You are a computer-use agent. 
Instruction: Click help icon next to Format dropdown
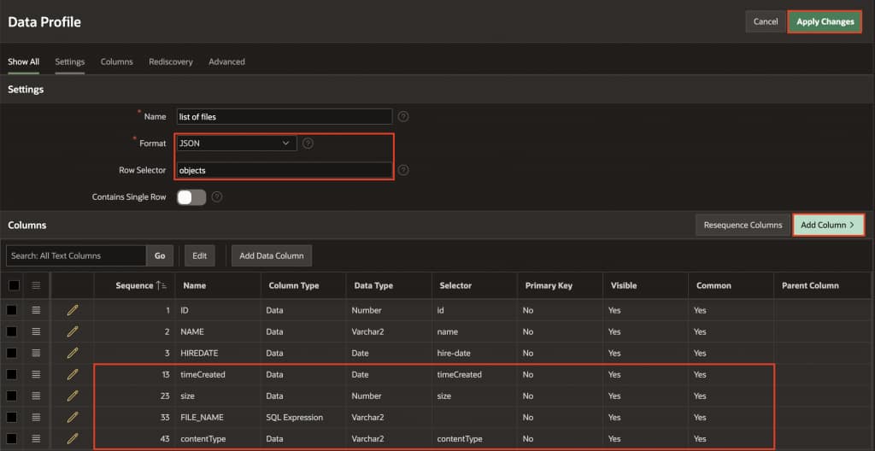(308, 143)
